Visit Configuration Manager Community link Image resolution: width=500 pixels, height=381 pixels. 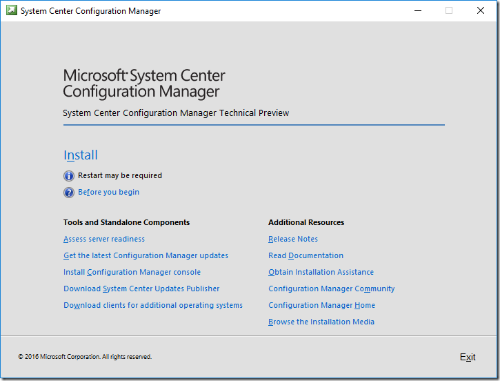pos(332,289)
